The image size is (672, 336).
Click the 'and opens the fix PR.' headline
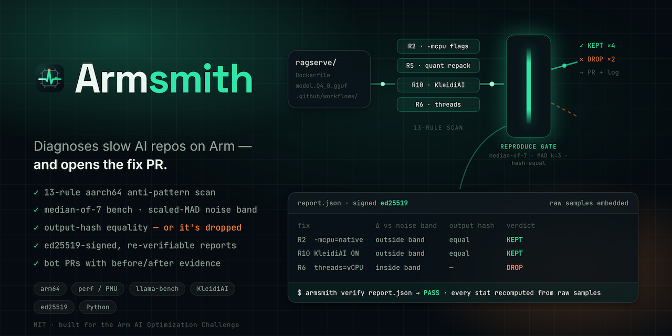[100, 165]
